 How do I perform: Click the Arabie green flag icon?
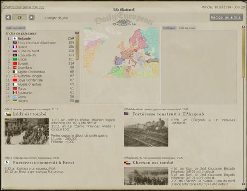click(x=15, y=59)
